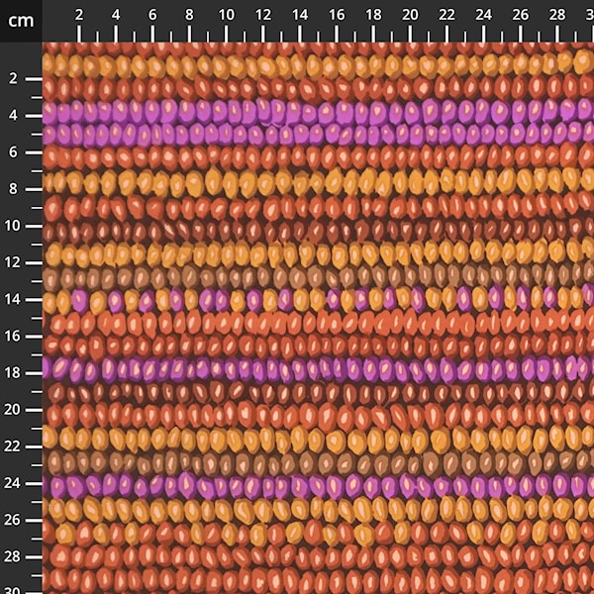594x594 pixels.
Task: Click the 26 mark on the left ruler
Action: [15, 519]
